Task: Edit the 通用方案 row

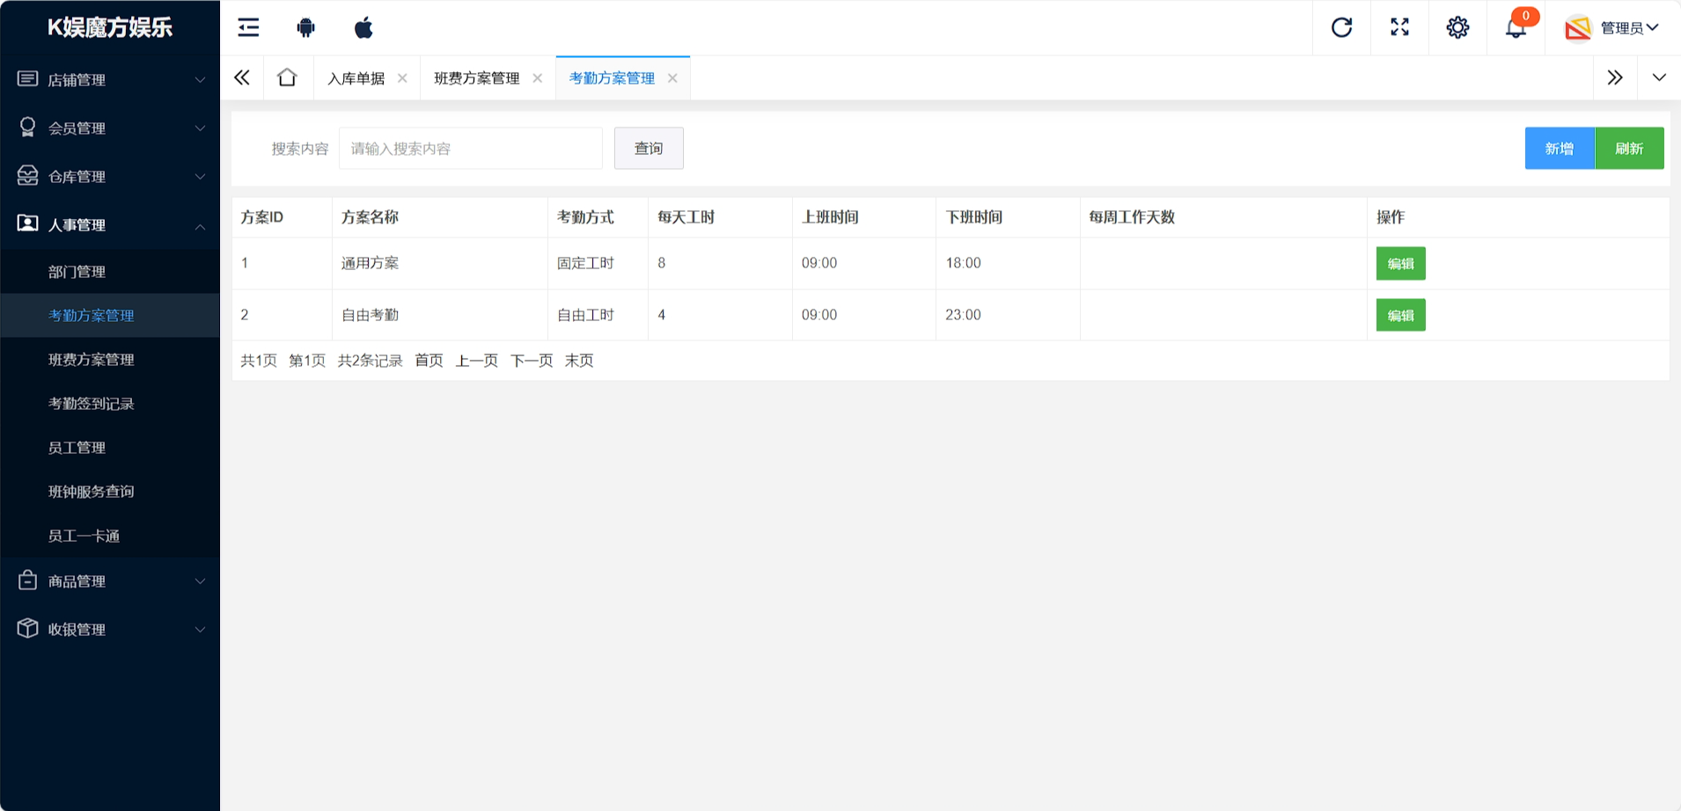Action: click(x=1400, y=263)
